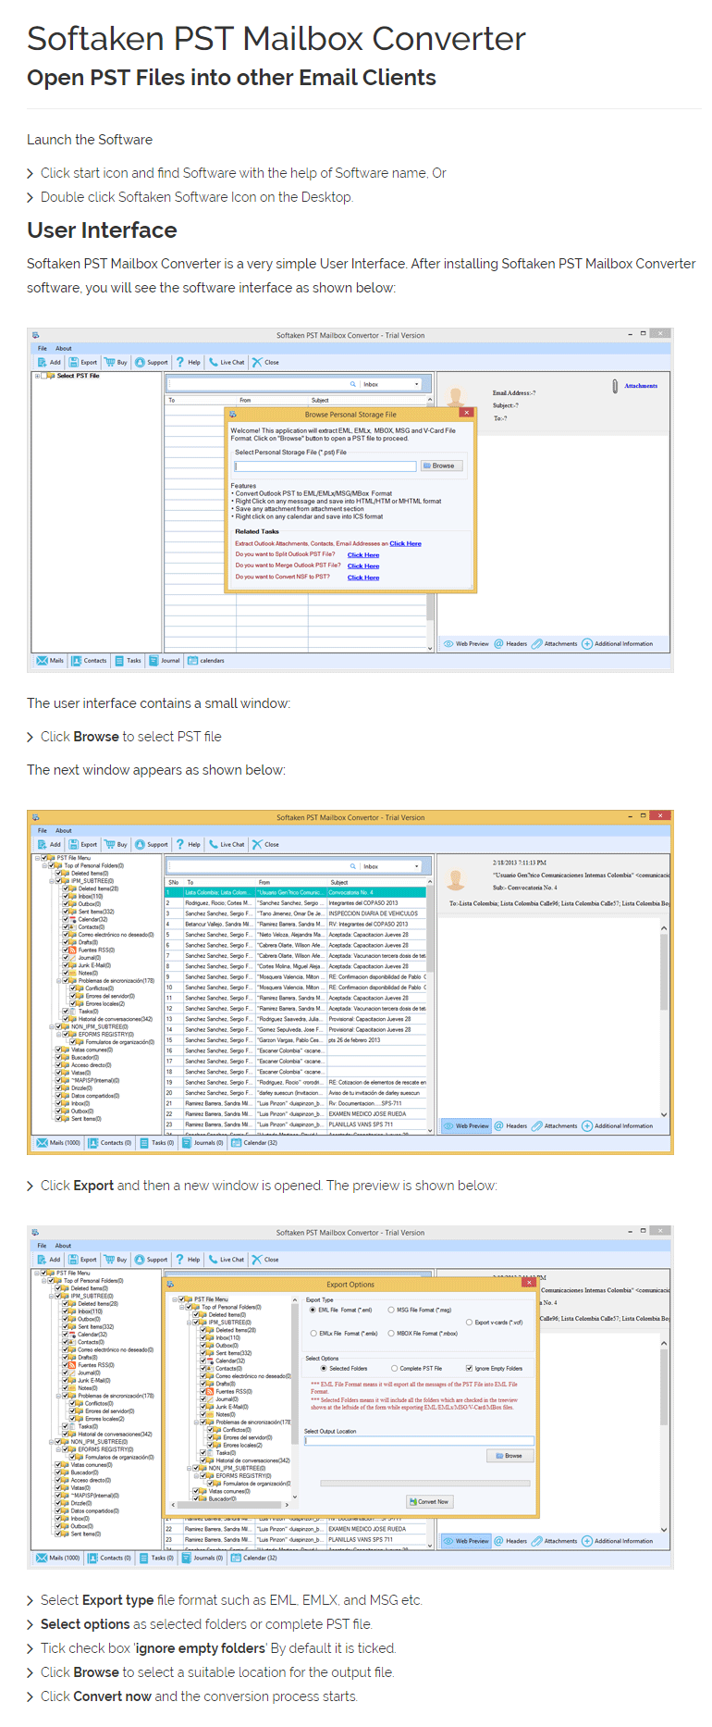Open Journals (0) tab in second screenshot

[x=203, y=1143]
